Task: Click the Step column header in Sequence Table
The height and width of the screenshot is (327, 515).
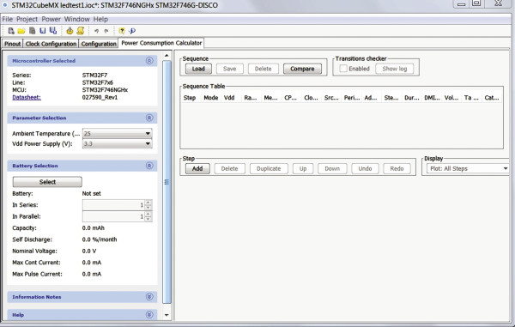Action: (190, 98)
